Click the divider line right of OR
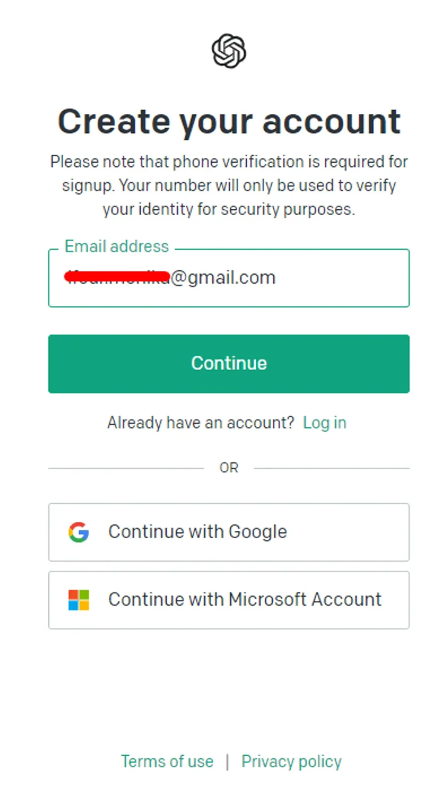This screenshot has height=788, width=448. click(332, 468)
